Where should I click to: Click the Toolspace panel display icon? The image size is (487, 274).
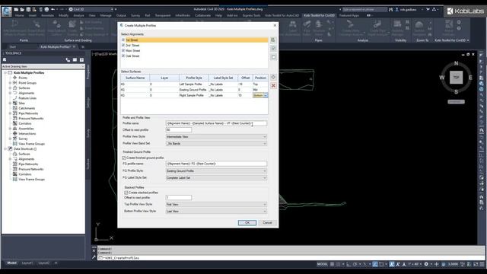(75, 59)
